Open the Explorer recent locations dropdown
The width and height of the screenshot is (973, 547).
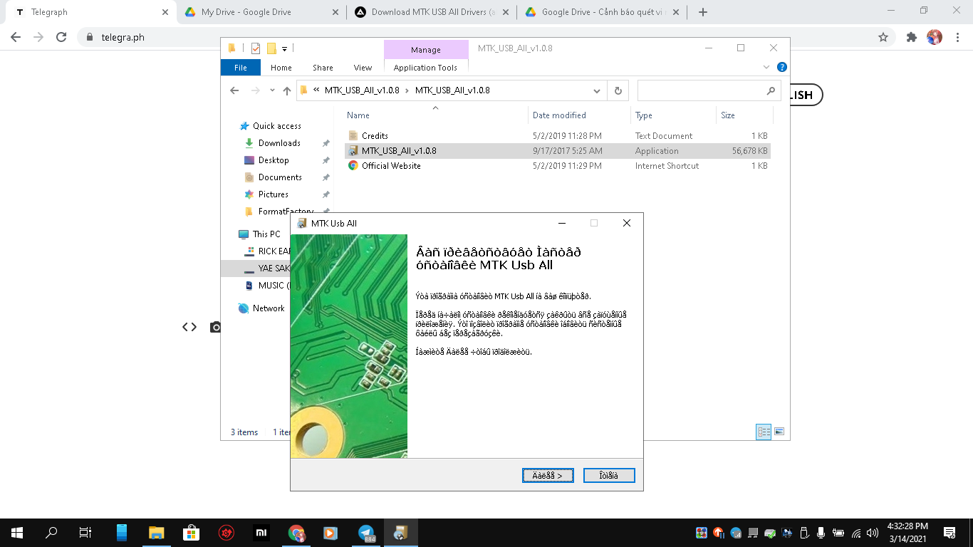click(272, 91)
